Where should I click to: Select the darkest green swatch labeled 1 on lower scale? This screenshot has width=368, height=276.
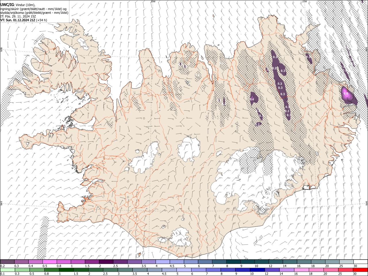click(66, 270)
